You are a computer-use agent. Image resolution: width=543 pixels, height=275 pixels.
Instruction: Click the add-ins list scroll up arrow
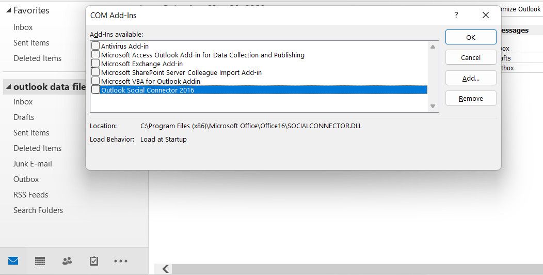(x=433, y=47)
